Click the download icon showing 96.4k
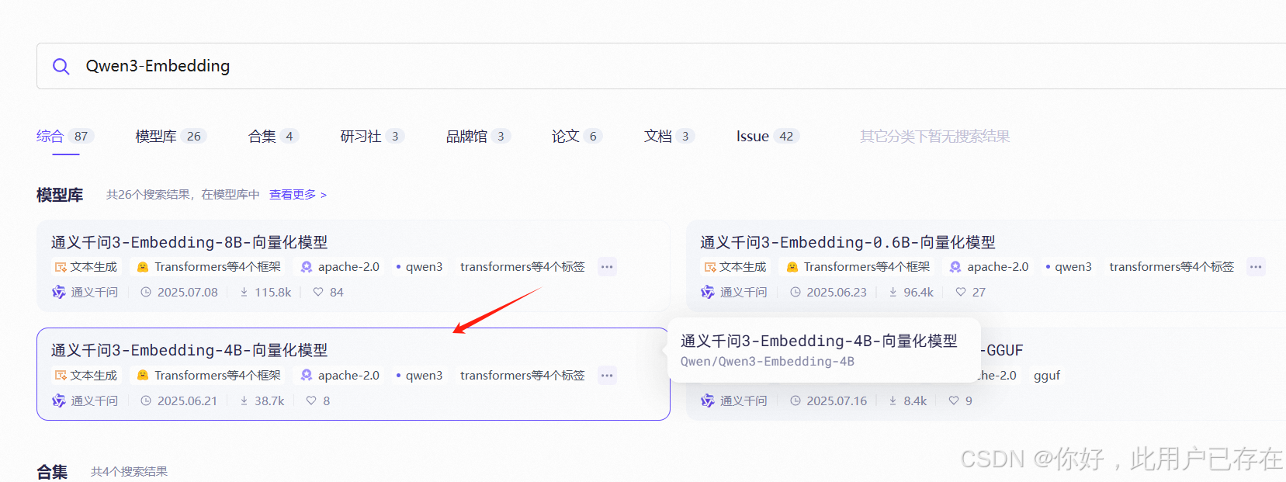 [893, 293]
